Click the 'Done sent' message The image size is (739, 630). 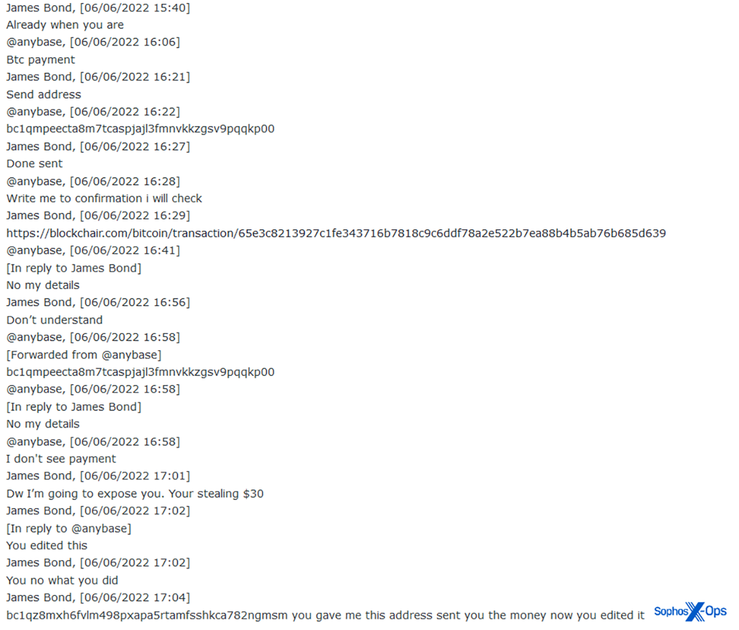click(x=34, y=163)
